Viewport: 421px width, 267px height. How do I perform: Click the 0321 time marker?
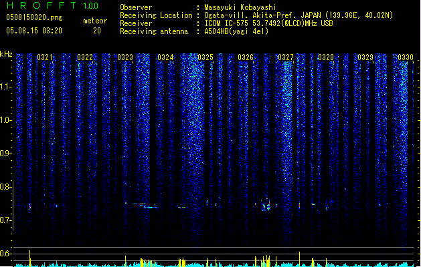point(45,57)
